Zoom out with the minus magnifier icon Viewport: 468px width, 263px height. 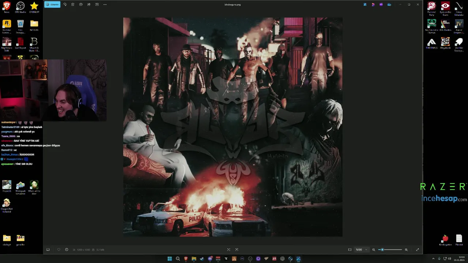pyautogui.click(x=374, y=249)
